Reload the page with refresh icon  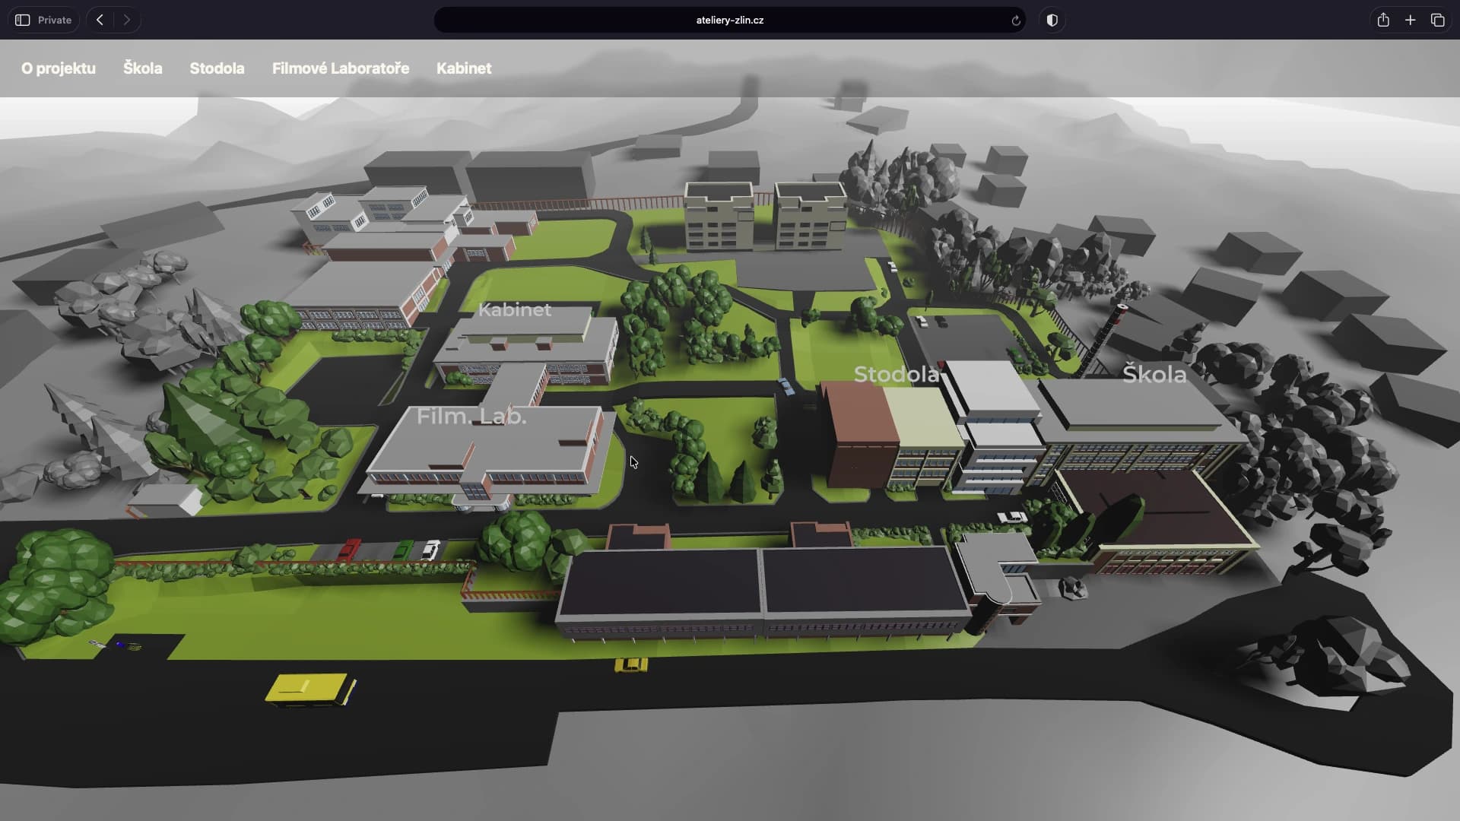pos(1015,21)
